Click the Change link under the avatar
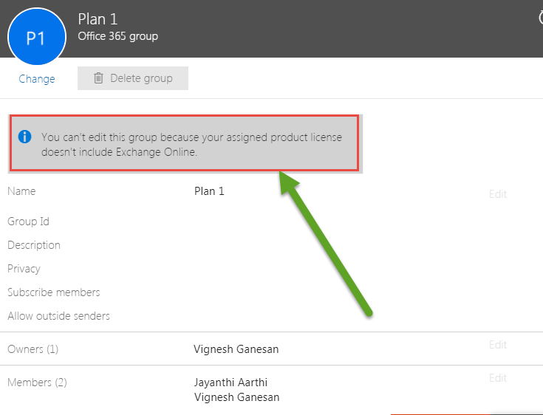The width and height of the screenshot is (543, 415). pos(36,79)
